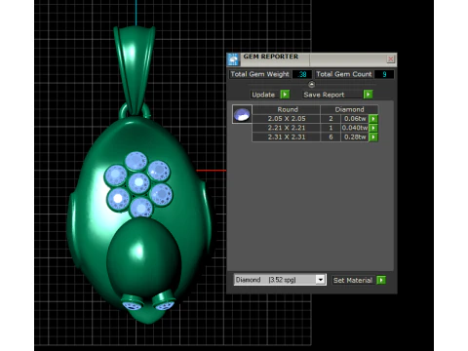468x351 pixels.
Task: Click the green arrow beside Save Report
Action: pos(368,95)
